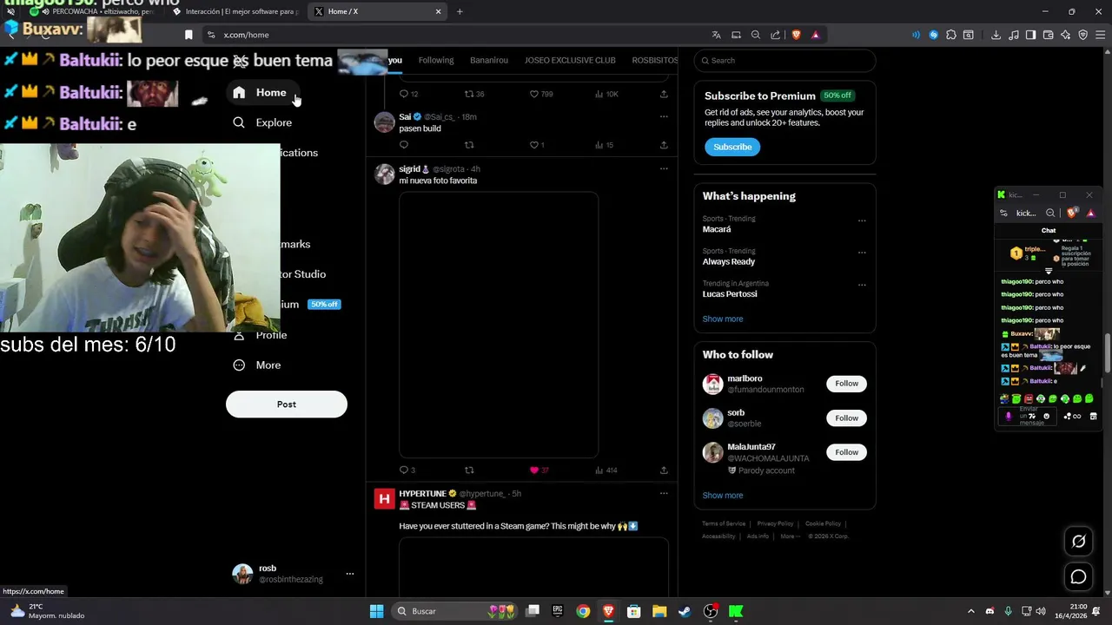Reply to sigrid's post with 3 replies
The height and width of the screenshot is (625, 1112).
pos(403,470)
